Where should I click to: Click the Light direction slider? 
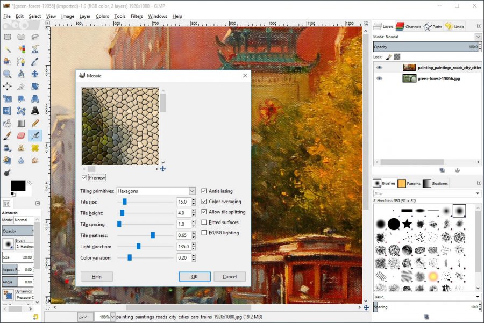click(145, 247)
